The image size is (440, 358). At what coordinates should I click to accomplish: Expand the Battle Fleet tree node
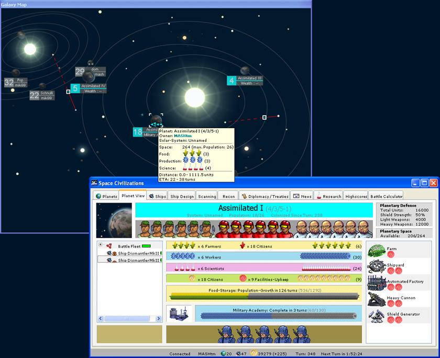100,245
